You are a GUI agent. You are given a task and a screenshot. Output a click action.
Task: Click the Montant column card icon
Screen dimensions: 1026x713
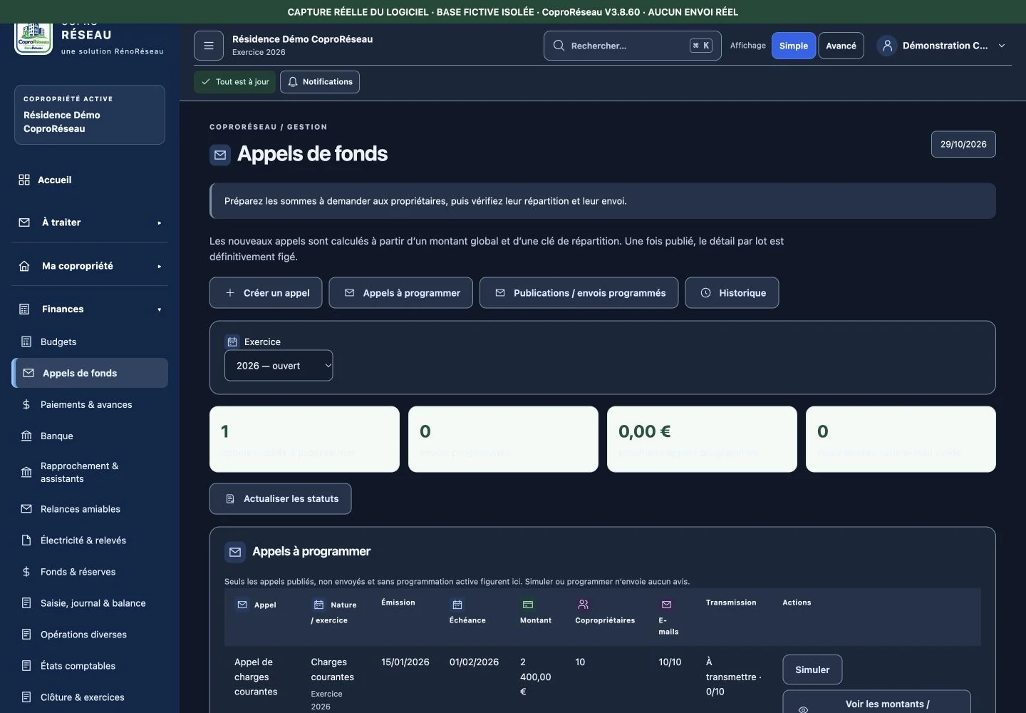[528, 605]
